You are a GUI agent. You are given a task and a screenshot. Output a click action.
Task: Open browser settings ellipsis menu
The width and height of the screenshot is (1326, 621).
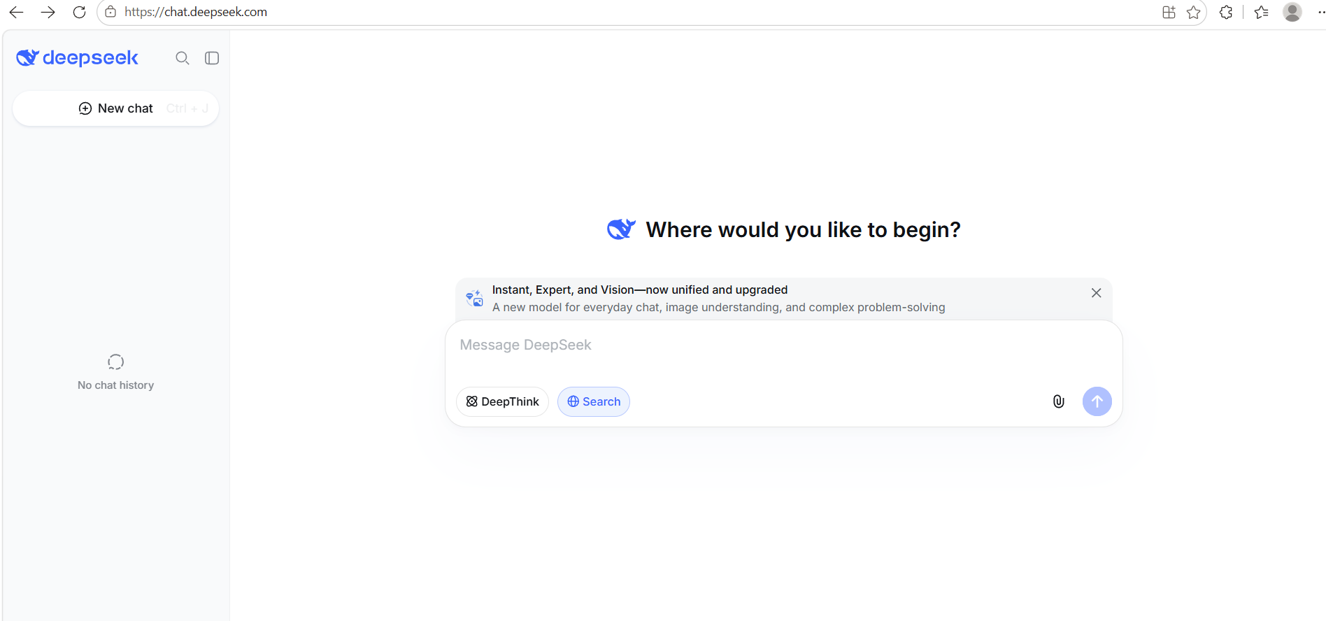[x=1320, y=12]
